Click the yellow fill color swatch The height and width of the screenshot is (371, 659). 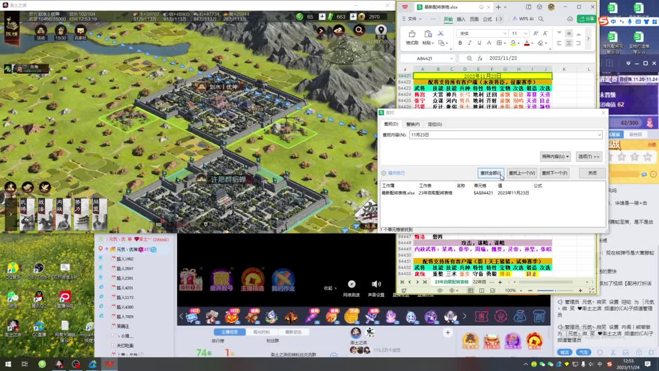(x=513, y=43)
